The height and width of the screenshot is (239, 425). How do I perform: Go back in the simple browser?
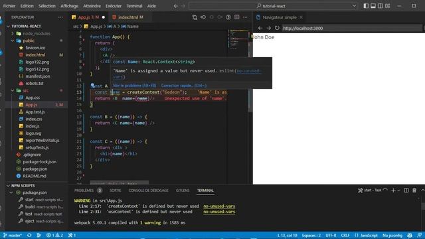pos(260,28)
